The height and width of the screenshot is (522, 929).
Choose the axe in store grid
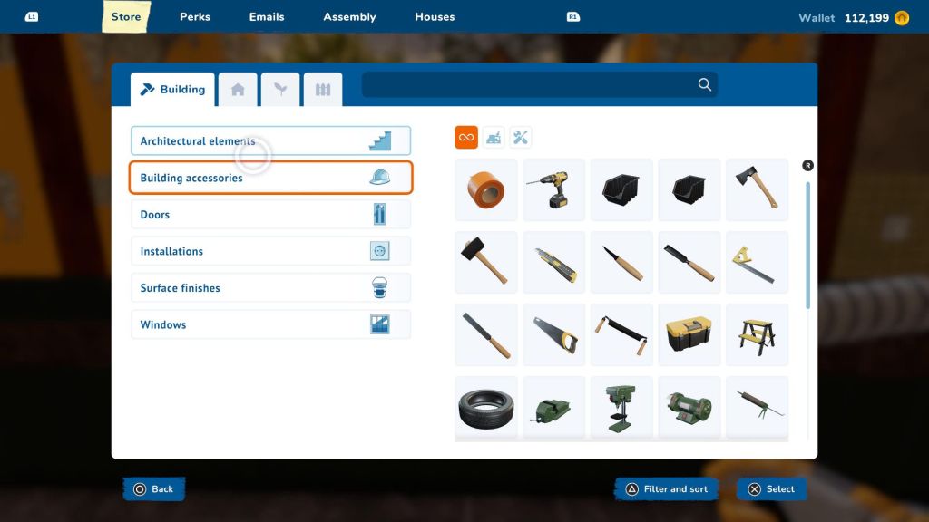(757, 189)
